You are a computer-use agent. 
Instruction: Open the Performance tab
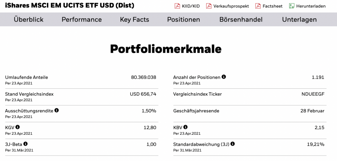point(82,20)
